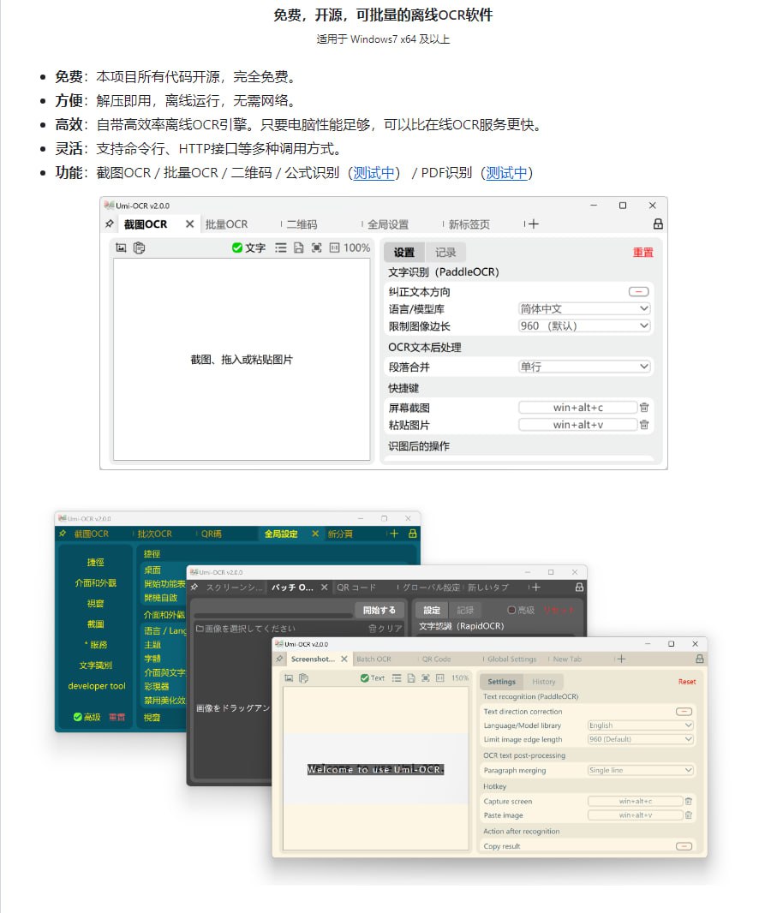Click list view icon beside 文字 checkbox
The height and width of the screenshot is (913, 765).
click(x=281, y=248)
